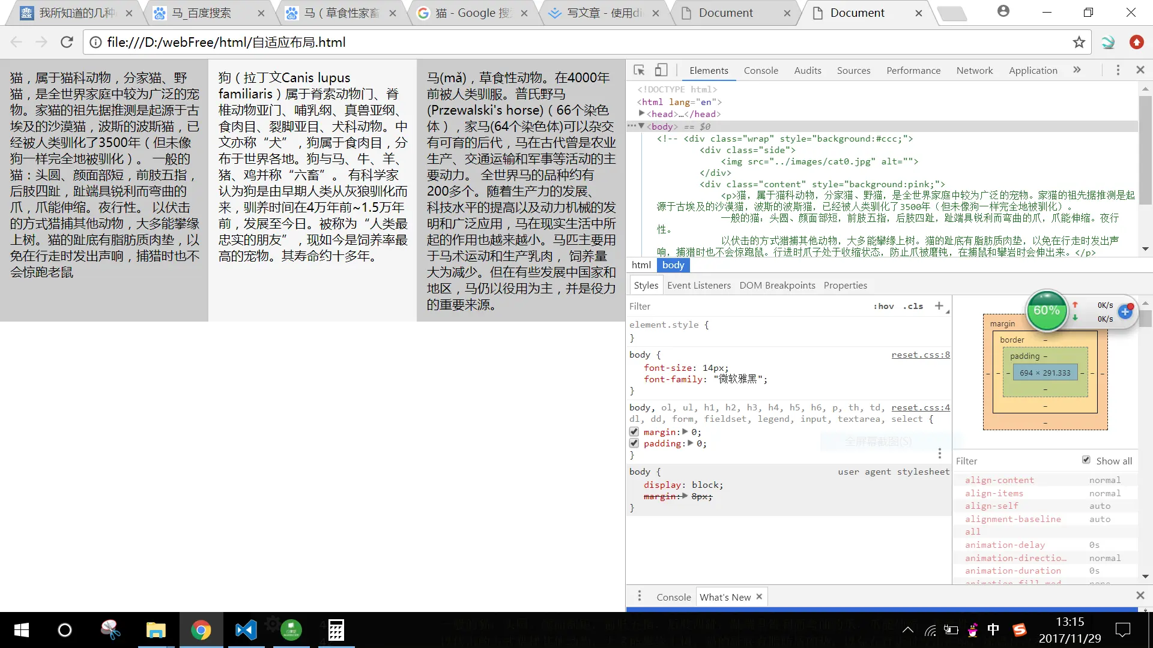The image size is (1153, 648).
Task: Open the Network tab
Action: pos(975,70)
